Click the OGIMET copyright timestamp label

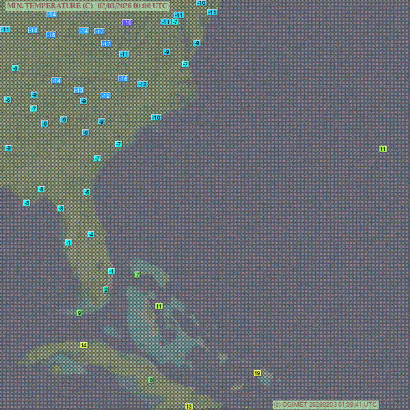pos(325,404)
